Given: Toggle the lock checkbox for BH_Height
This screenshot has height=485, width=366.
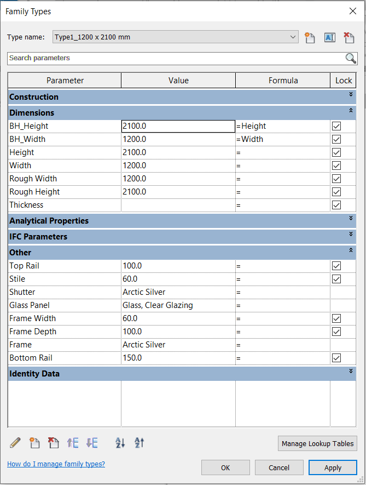Looking at the screenshot, I should tap(336, 126).
